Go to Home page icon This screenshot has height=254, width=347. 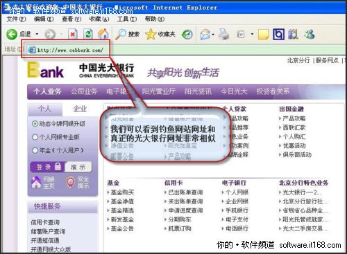(x=103, y=34)
